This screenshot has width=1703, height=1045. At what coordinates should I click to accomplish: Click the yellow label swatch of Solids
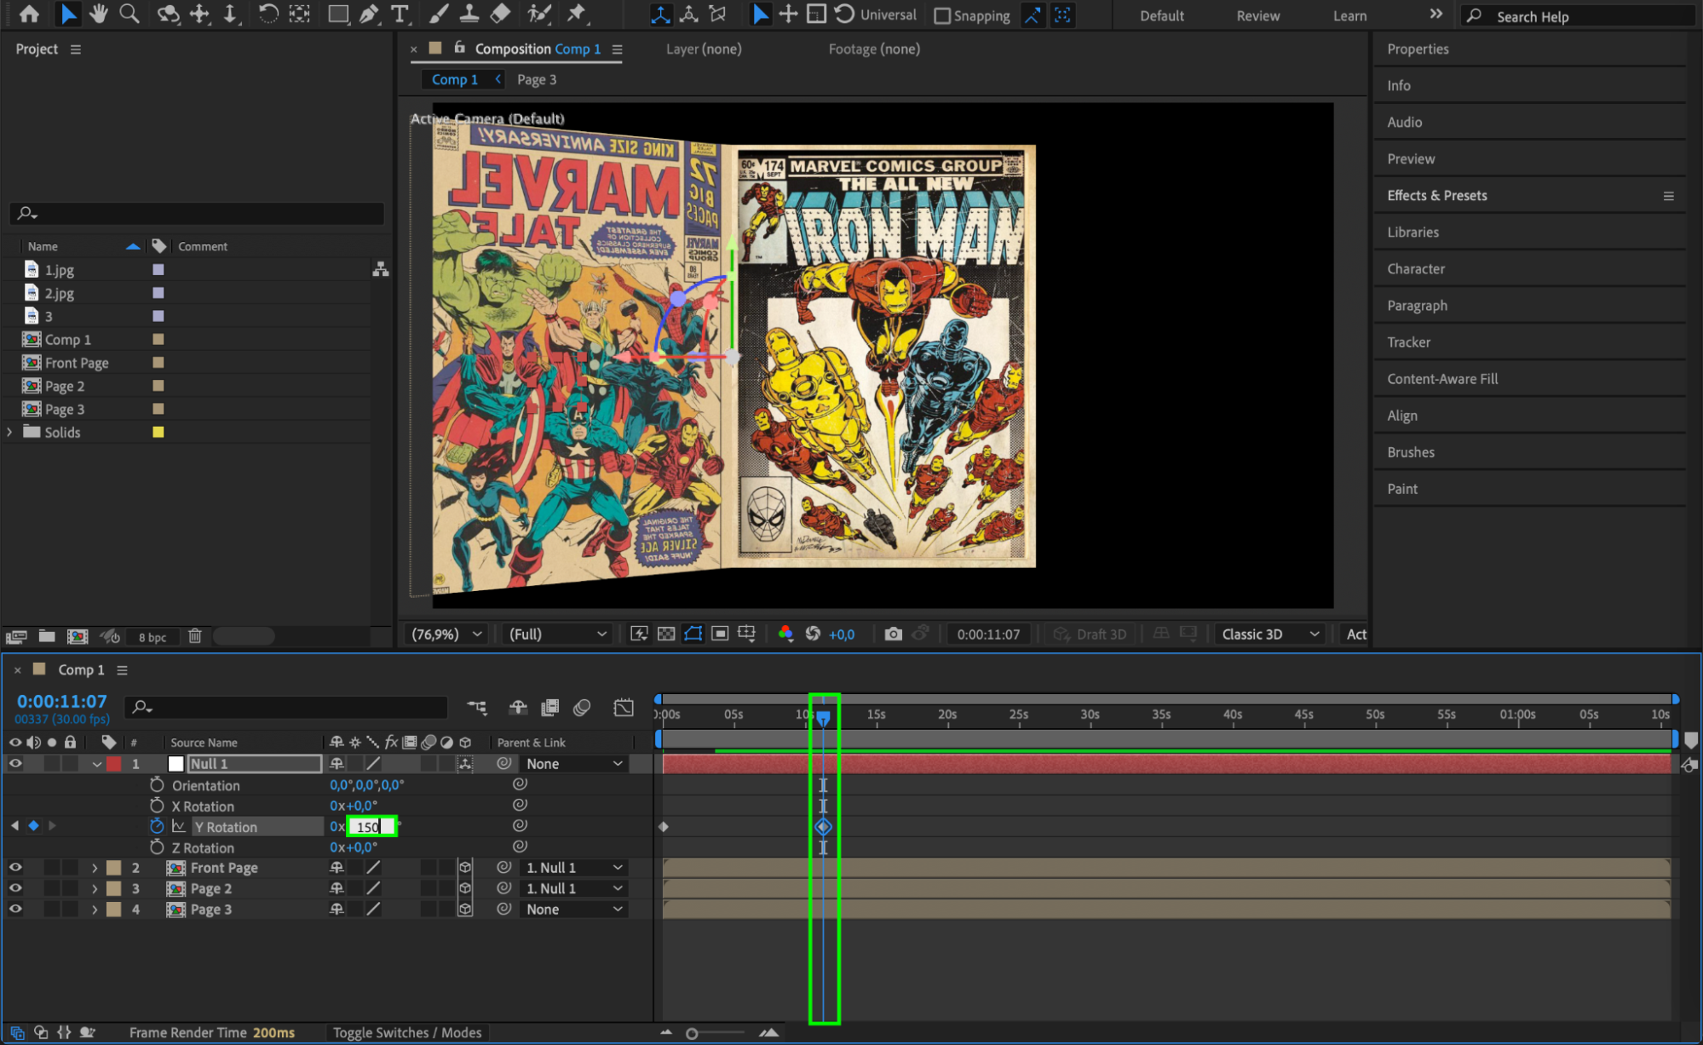point(158,432)
